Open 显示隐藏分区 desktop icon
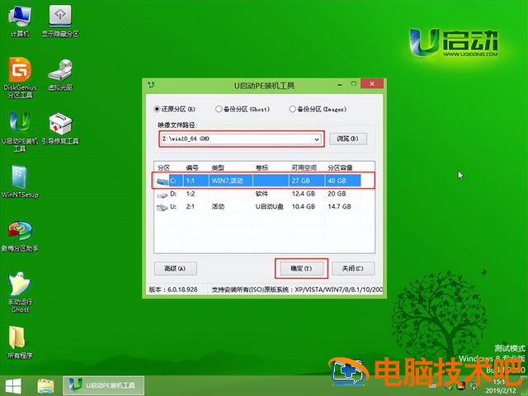The height and width of the screenshot is (396, 528). tap(61, 18)
